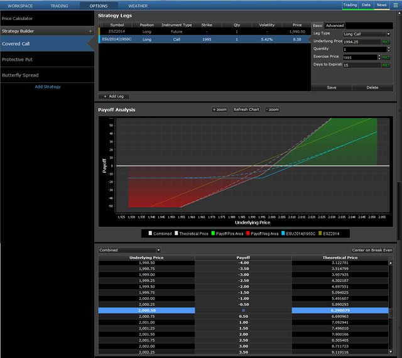Click the Instrument Type column header
Screen dimensions: 402x358
coord(177,25)
